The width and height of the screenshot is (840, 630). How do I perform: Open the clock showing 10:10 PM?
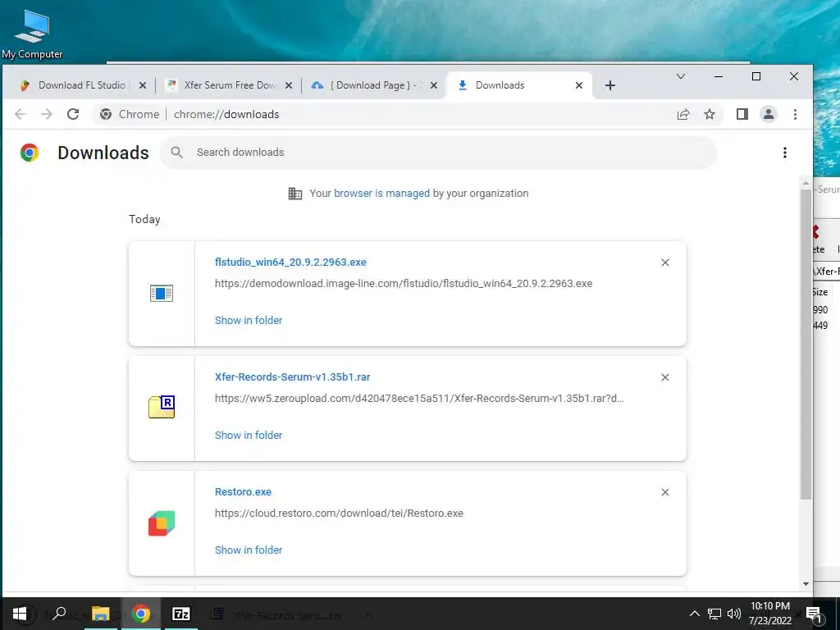point(770,614)
